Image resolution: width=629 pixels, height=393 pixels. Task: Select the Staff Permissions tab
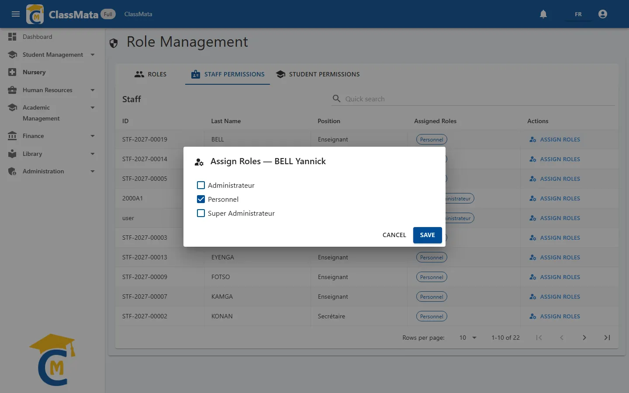coord(228,74)
